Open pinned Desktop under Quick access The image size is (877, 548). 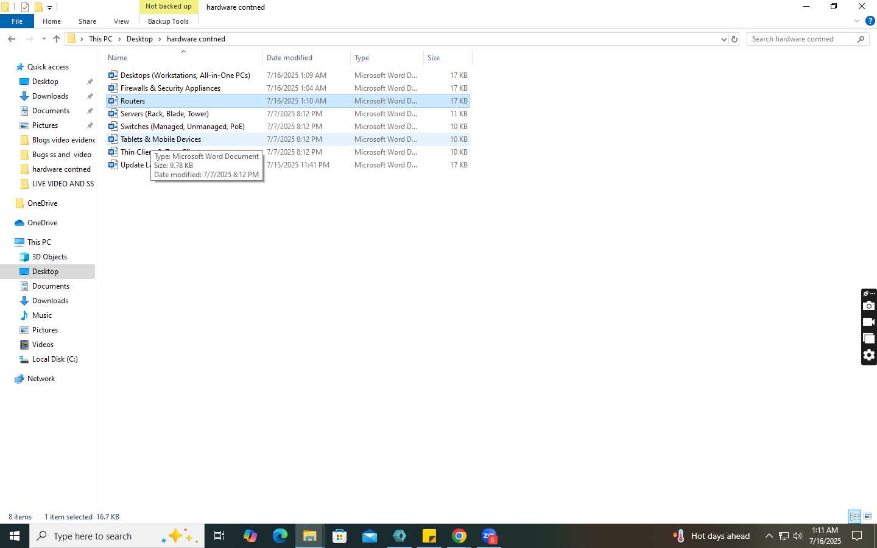pos(45,82)
